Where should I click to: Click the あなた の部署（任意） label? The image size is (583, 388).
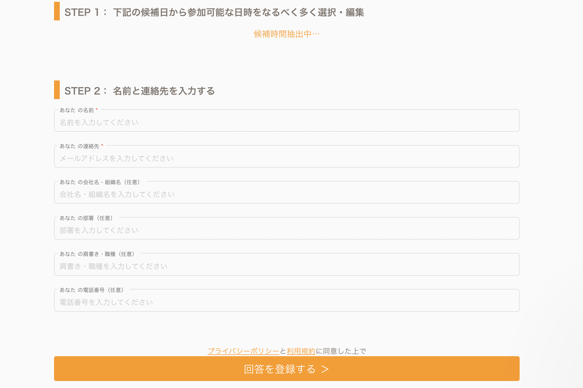click(x=86, y=218)
